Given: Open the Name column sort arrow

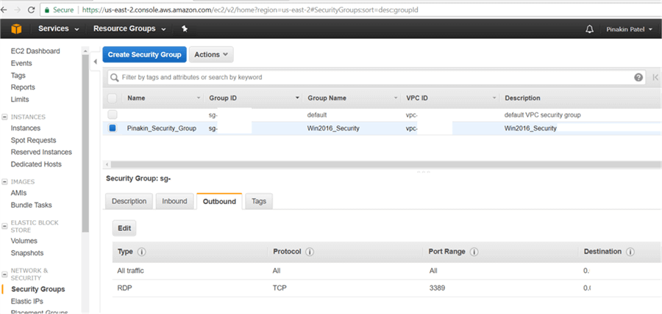Looking at the screenshot, I should (x=199, y=98).
